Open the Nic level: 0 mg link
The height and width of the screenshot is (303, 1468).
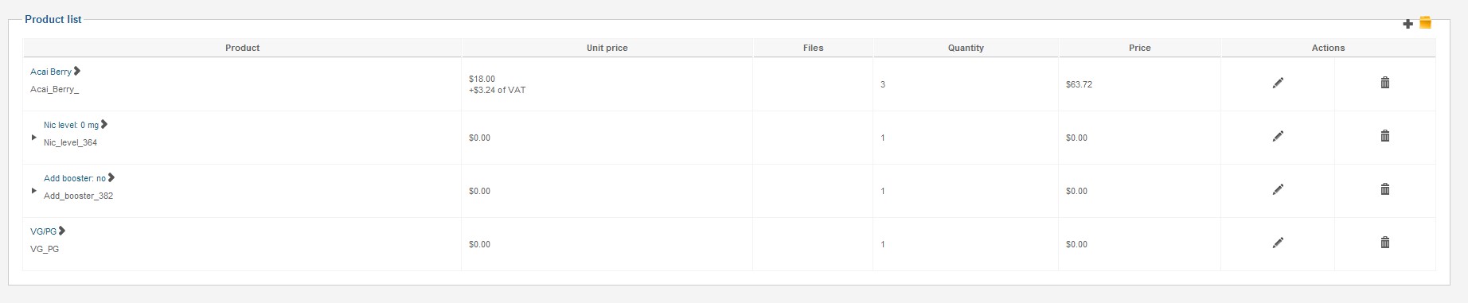[71, 125]
